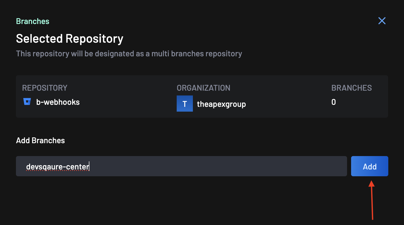
Task: Click the theapexgroup organization name
Action: coord(221,104)
